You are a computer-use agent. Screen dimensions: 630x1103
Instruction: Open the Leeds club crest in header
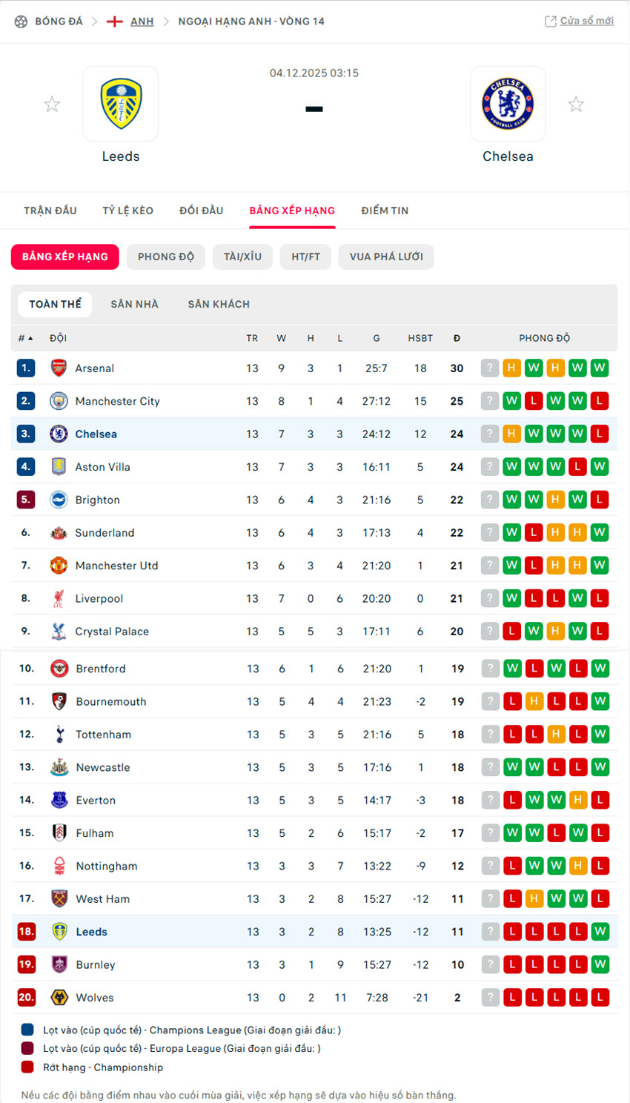coord(121,104)
